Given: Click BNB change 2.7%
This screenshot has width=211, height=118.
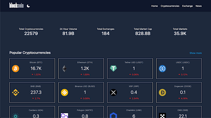Looking at the screenshot, I should coord(37,99).
